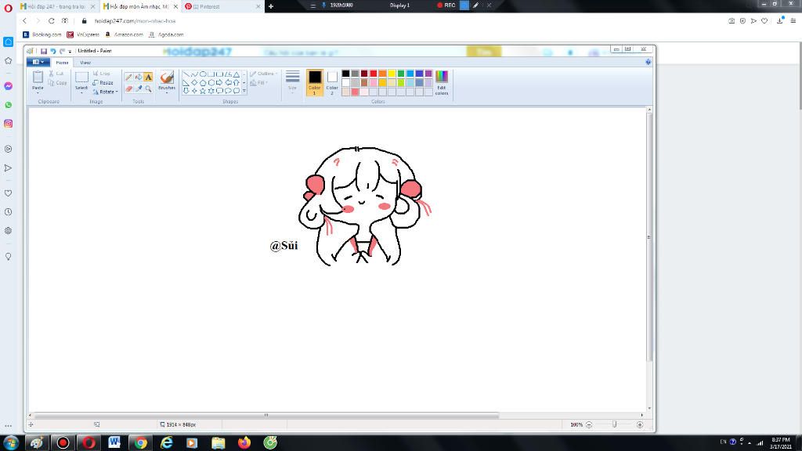Image resolution: width=802 pixels, height=451 pixels.
Task: Select the Color picker eyedropper tool
Action: tap(139, 88)
